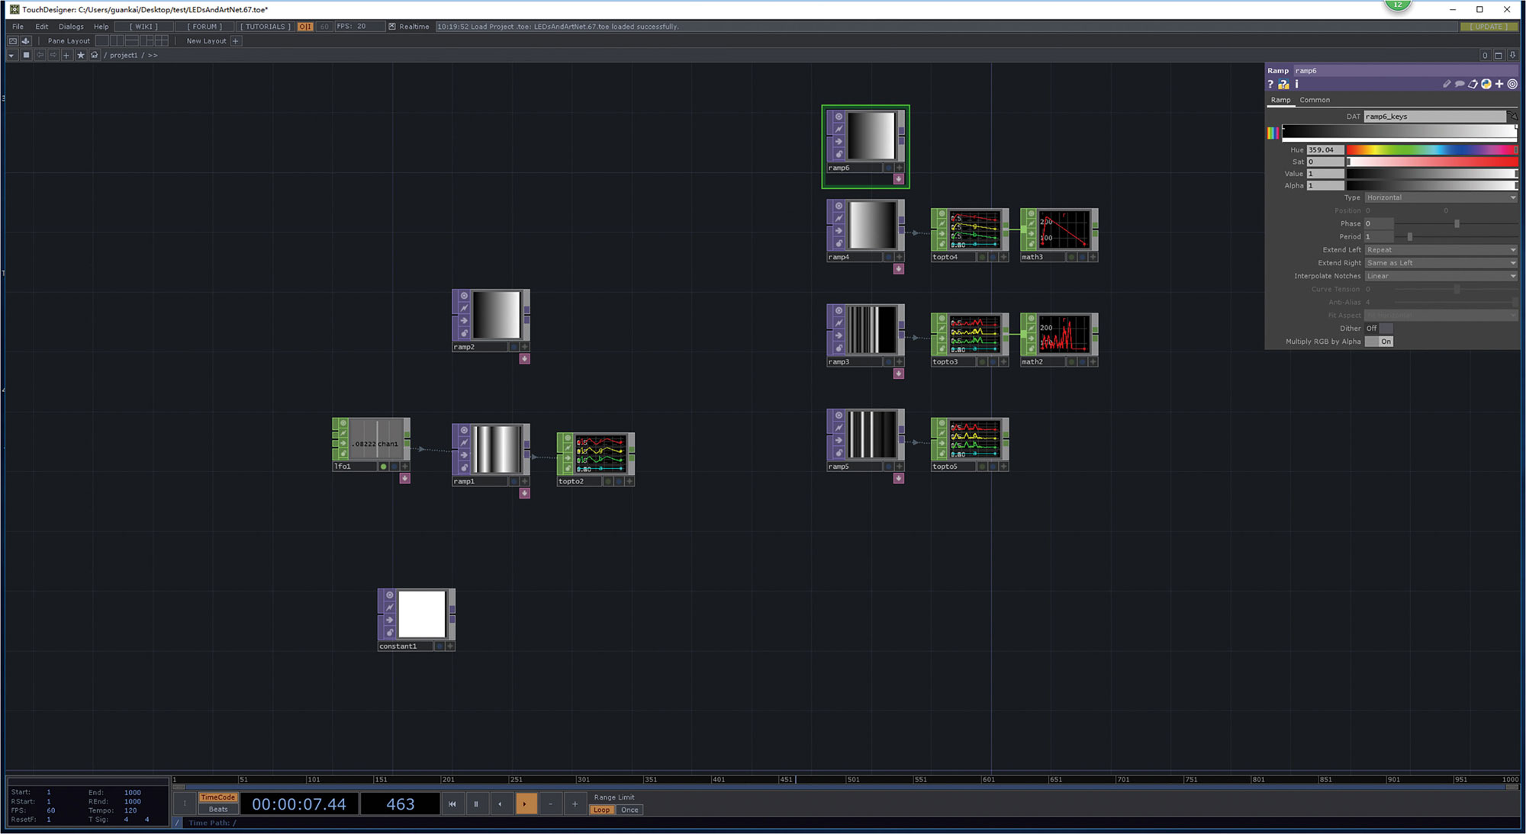Jump to start of timeline

pos(452,804)
